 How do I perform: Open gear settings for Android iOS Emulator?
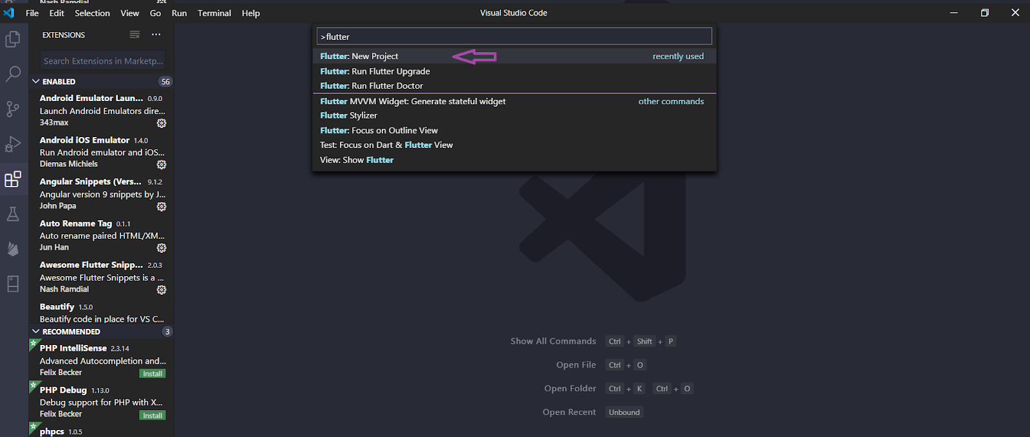pos(162,165)
